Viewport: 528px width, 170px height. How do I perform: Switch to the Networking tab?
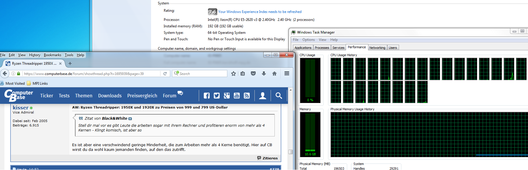point(377,48)
